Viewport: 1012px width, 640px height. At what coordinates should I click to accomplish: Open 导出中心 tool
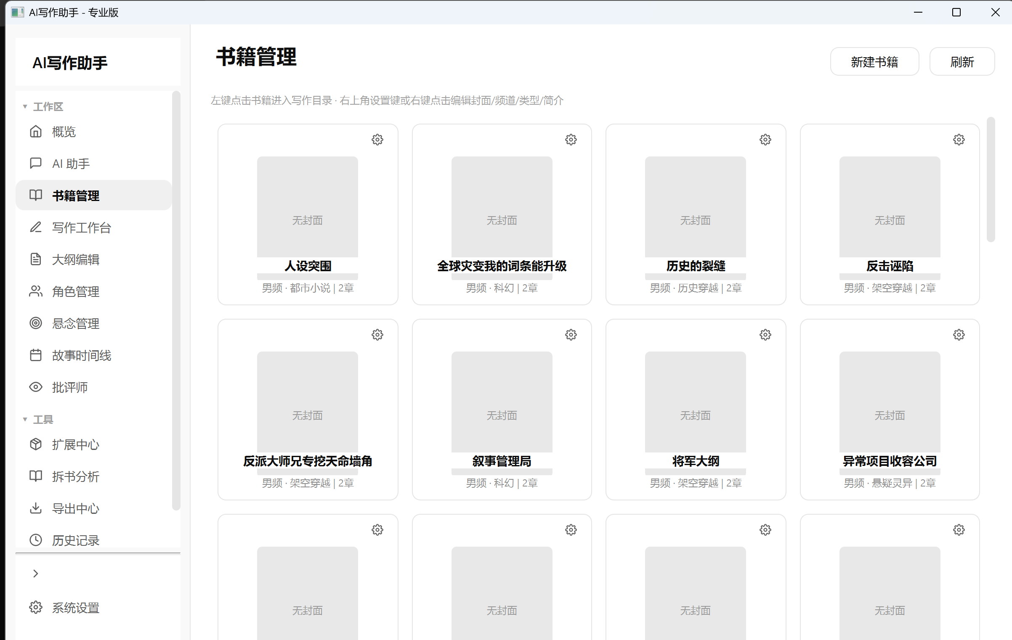[94, 508]
